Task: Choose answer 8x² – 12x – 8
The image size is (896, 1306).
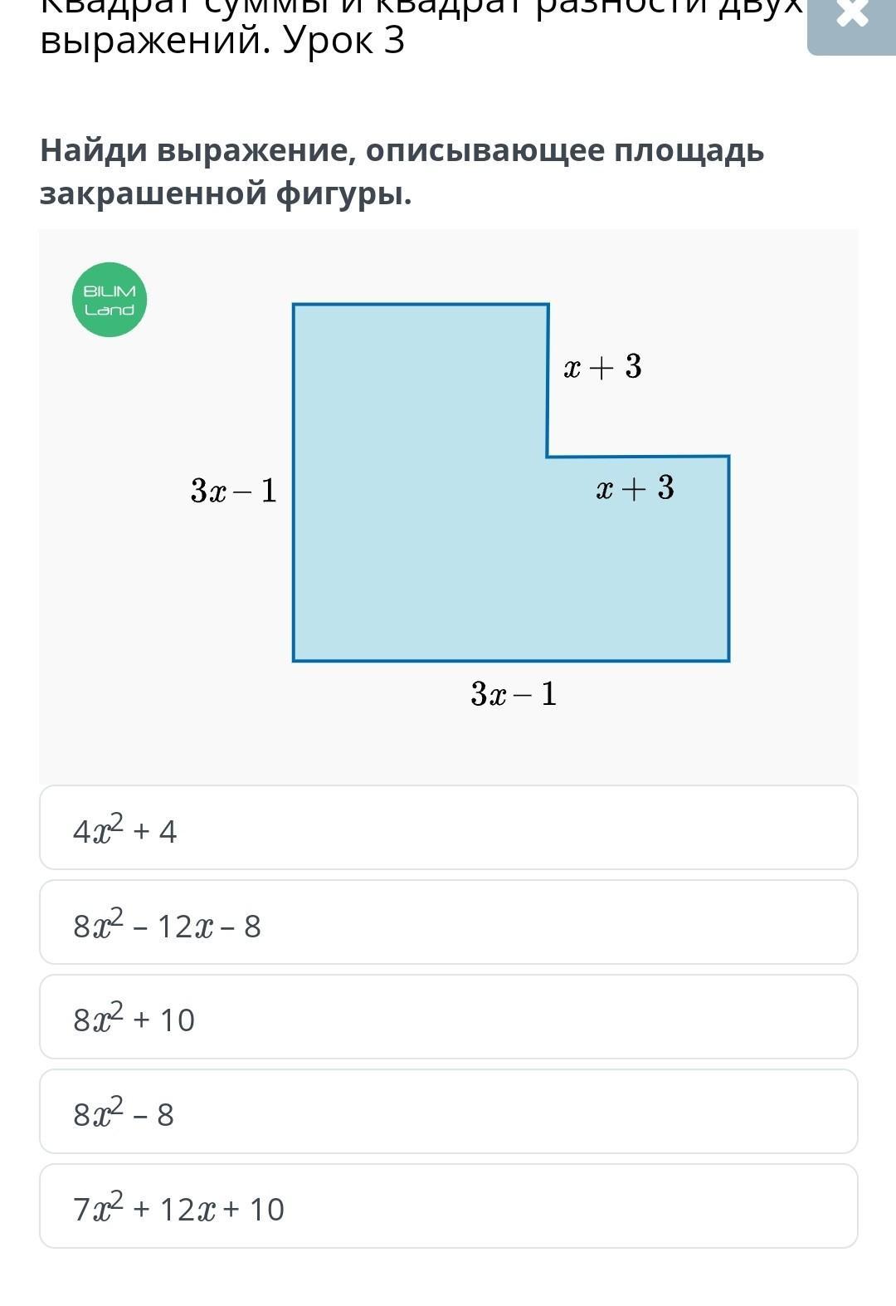Action: point(449,922)
